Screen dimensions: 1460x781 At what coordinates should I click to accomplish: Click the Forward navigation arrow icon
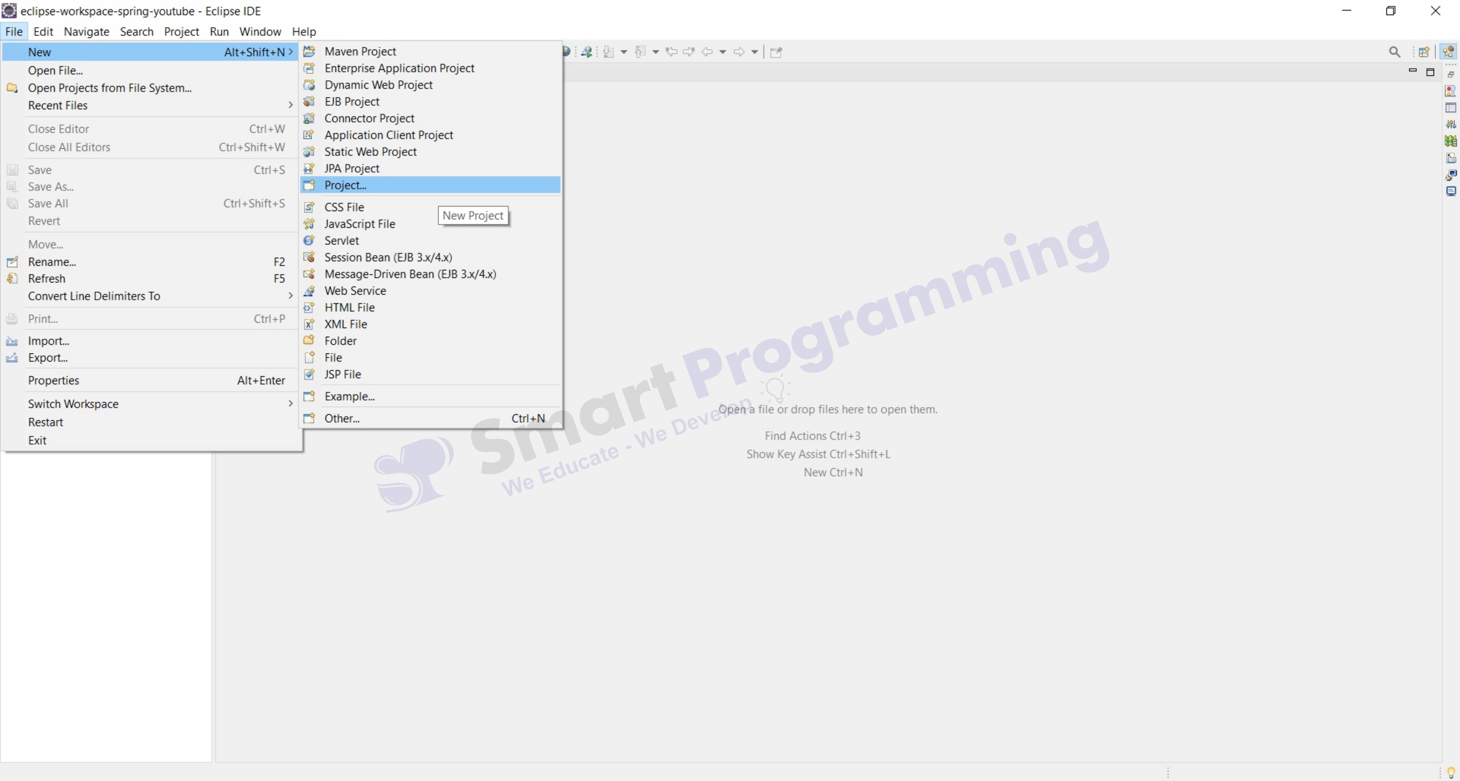coord(739,52)
